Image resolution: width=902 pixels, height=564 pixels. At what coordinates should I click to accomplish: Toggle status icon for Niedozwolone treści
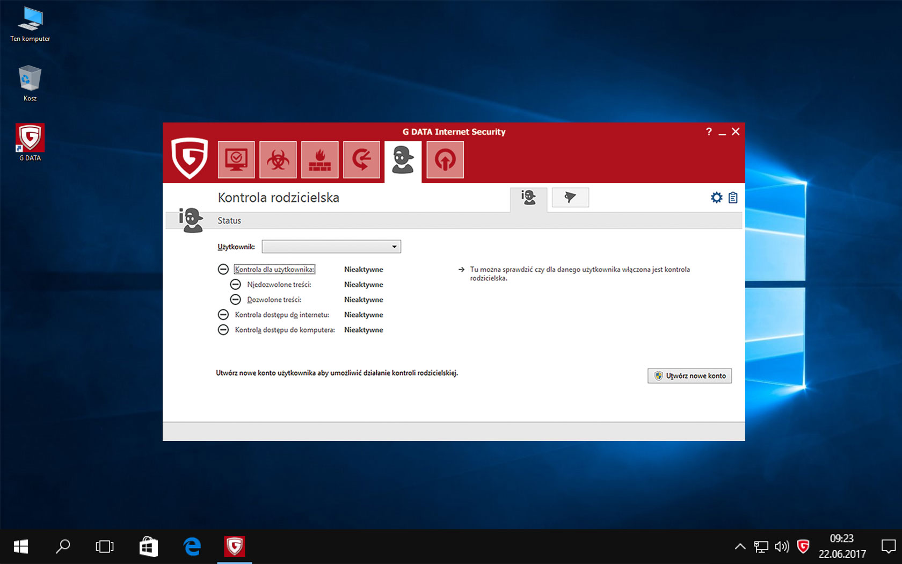(236, 285)
